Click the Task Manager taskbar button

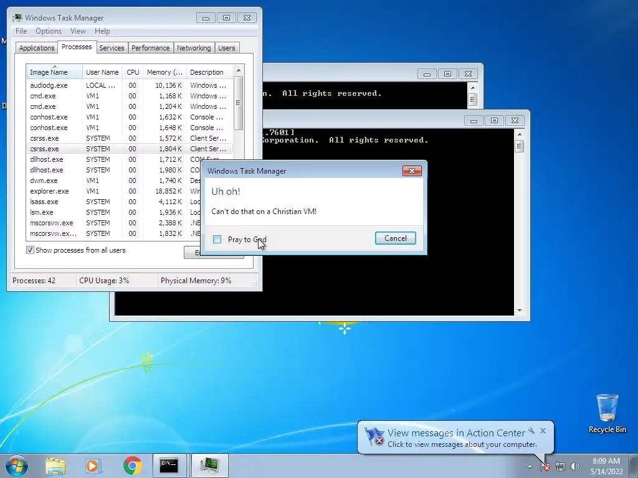[x=209, y=466]
